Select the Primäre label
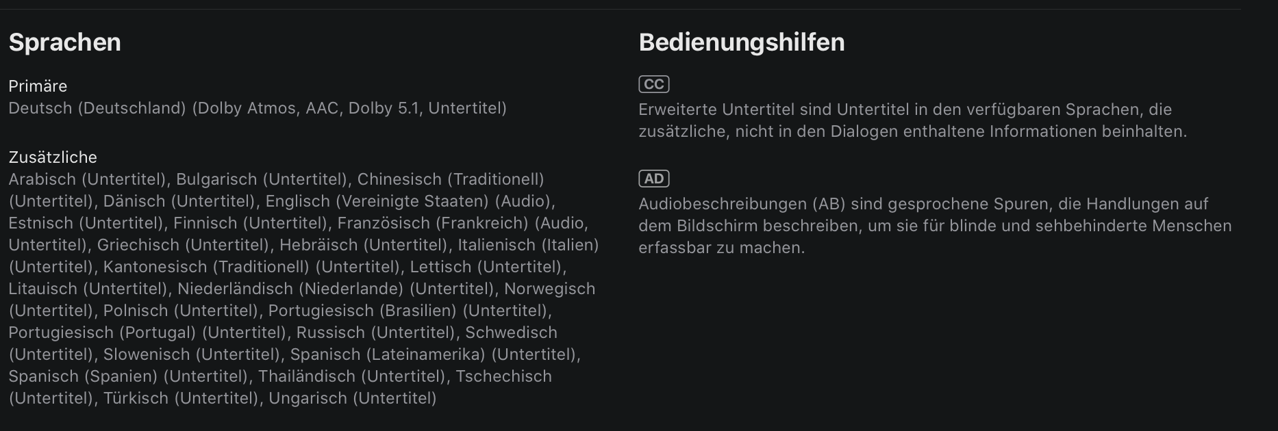 (x=38, y=86)
